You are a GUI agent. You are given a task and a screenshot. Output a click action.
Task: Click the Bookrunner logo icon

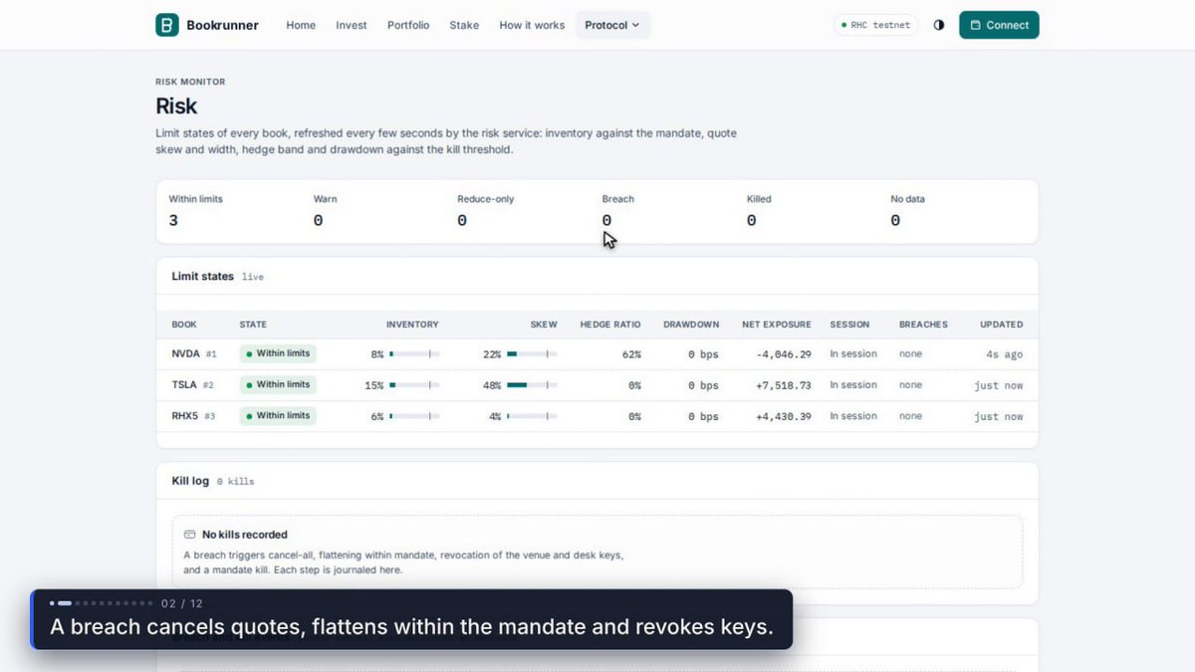coord(167,25)
